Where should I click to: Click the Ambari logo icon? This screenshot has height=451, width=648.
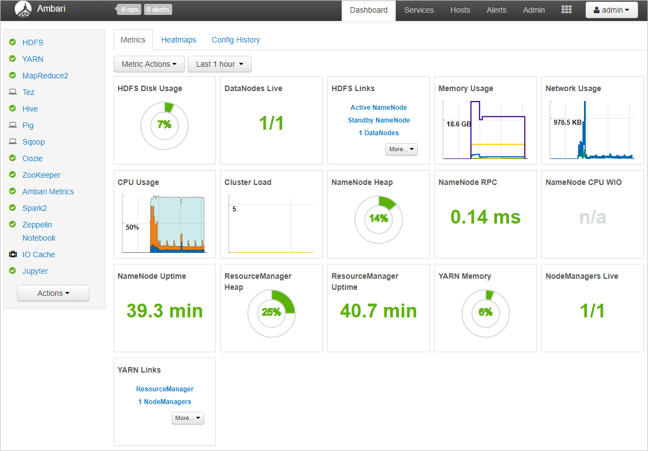tap(23, 9)
